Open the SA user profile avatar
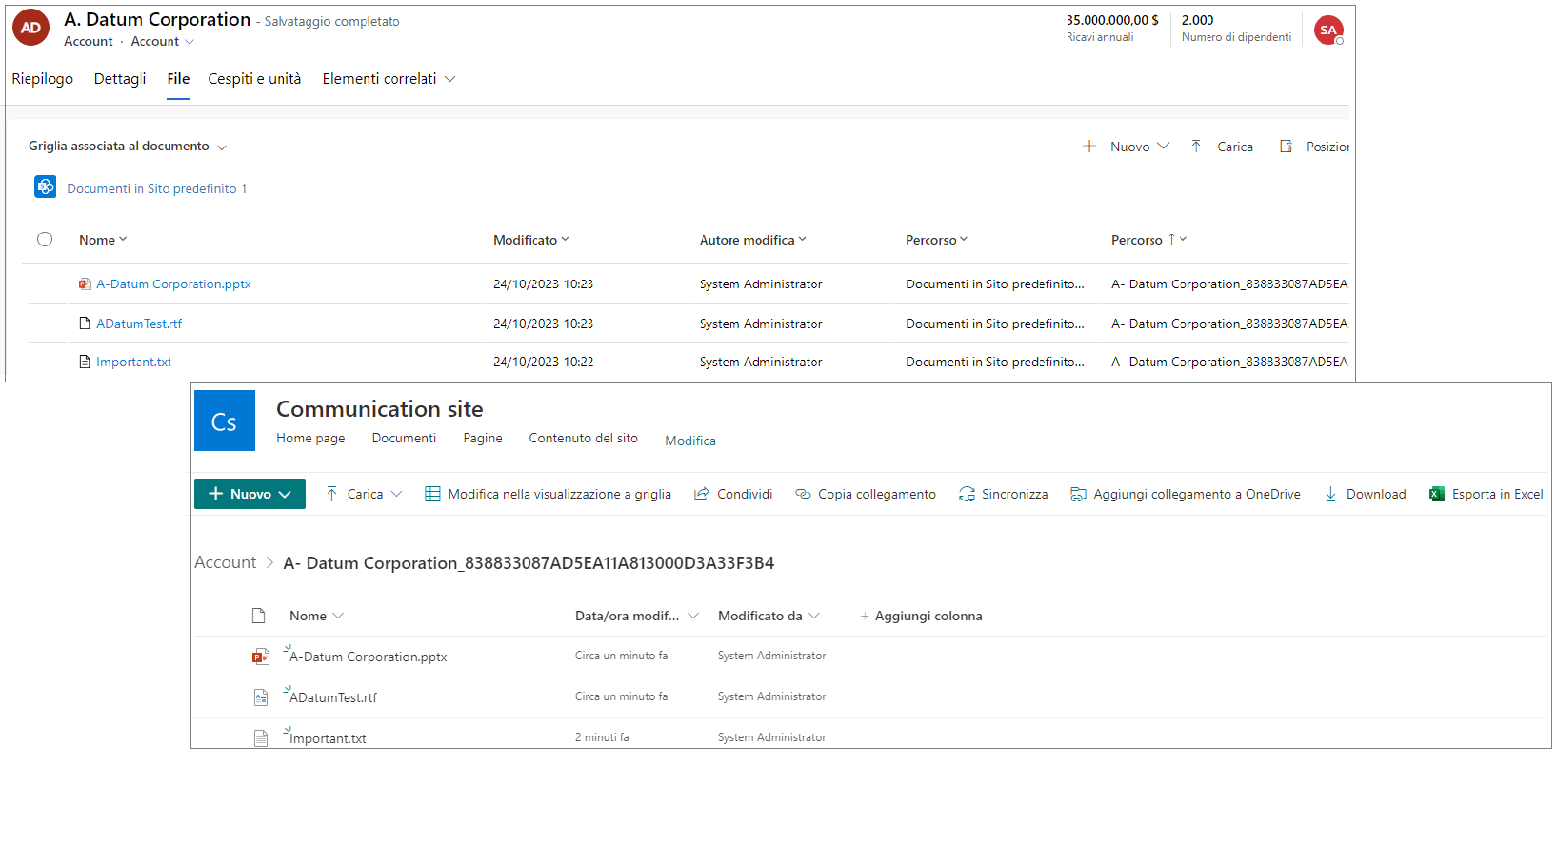Image resolution: width=1557 pixels, height=863 pixels. pyautogui.click(x=1328, y=30)
